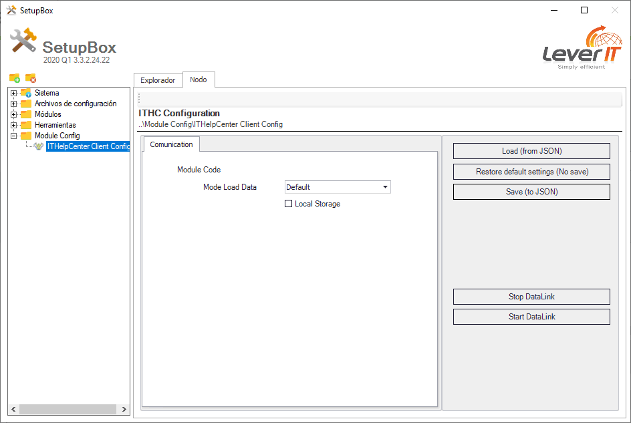Click the Module Code label
This screenshot has height=423, width=631.
(199, 170)
